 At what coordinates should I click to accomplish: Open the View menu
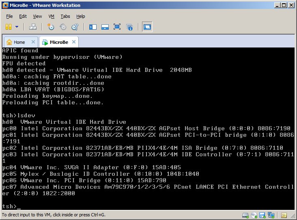(37, 16)
